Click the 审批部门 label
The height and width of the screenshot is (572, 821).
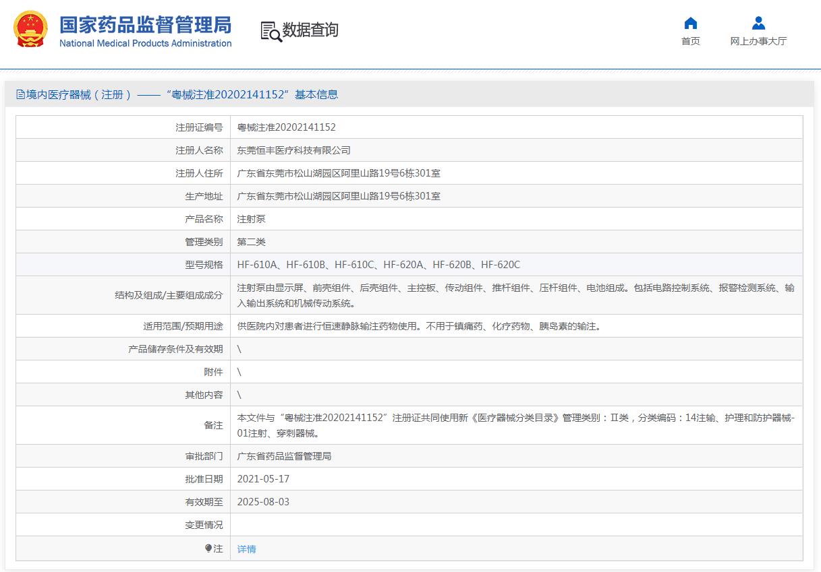tap(204, 456)
